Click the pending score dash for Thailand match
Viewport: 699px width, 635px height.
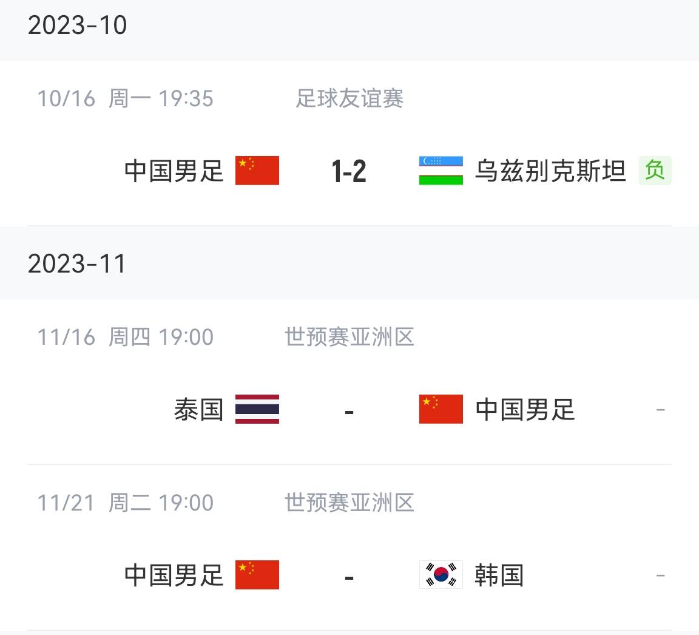[x=349, y=412]
